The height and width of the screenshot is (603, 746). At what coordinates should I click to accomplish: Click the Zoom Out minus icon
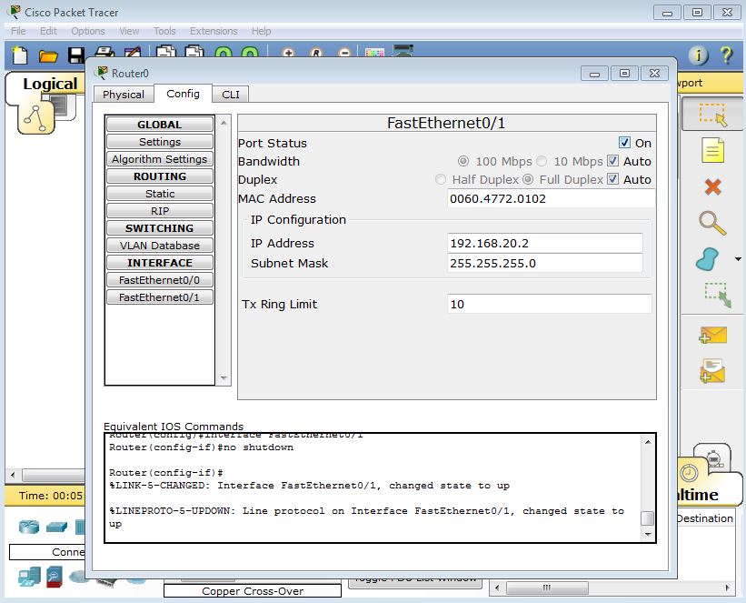pos(345,53)
